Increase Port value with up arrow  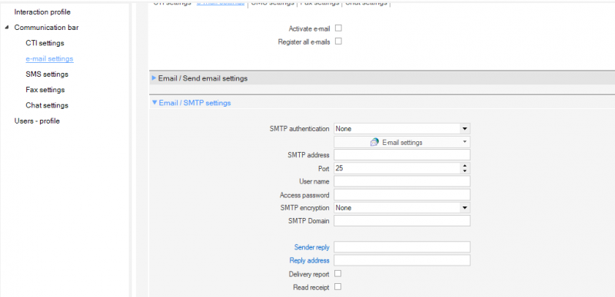tap(465, 166)
